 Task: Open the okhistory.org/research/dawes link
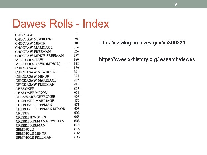147,59
